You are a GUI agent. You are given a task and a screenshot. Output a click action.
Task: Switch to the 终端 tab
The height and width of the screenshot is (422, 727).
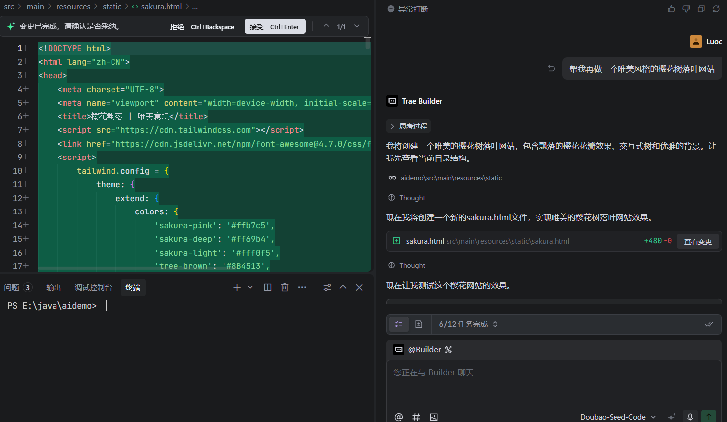(133, 288)
